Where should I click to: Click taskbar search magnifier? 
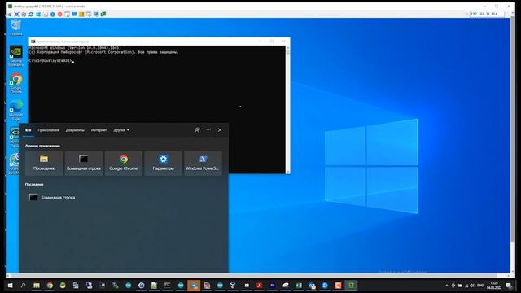point(24,286)
